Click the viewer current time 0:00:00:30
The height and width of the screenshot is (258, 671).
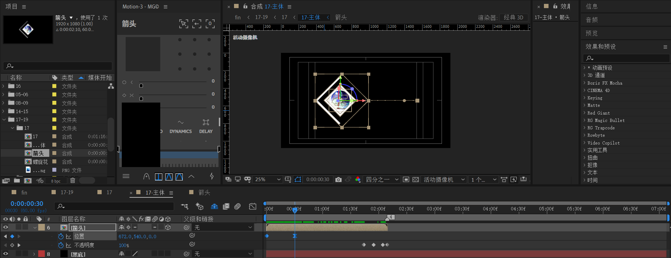pos(318,179)
